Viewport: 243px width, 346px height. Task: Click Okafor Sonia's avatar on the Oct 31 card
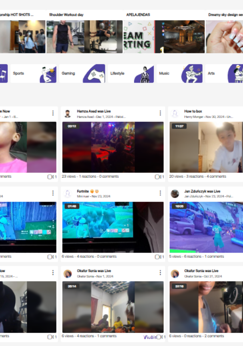tap(175, 273)
